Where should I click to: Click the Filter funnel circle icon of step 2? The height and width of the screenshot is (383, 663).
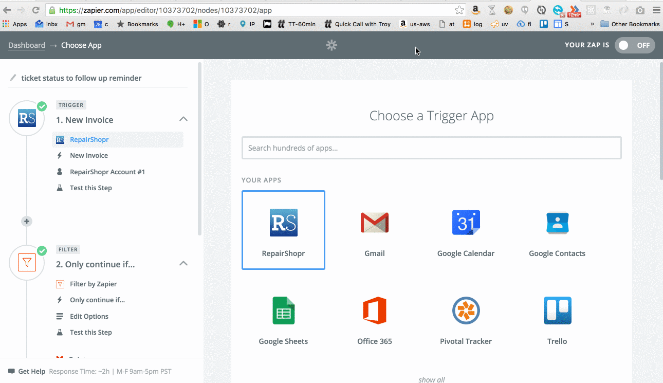pyautogui.click(x=27, y=263)
